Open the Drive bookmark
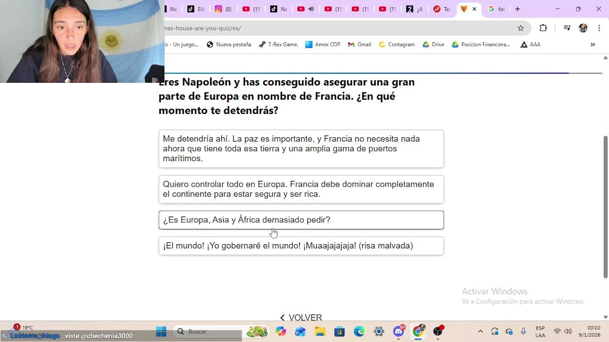This screenshot has height=342, width=609. [x=433, y=45]
